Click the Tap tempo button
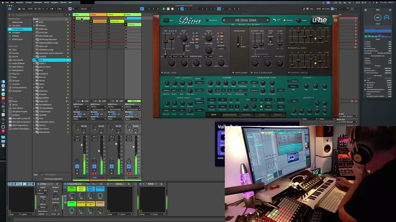The width and height of the screenshot is (396, 222). point(24,9)
